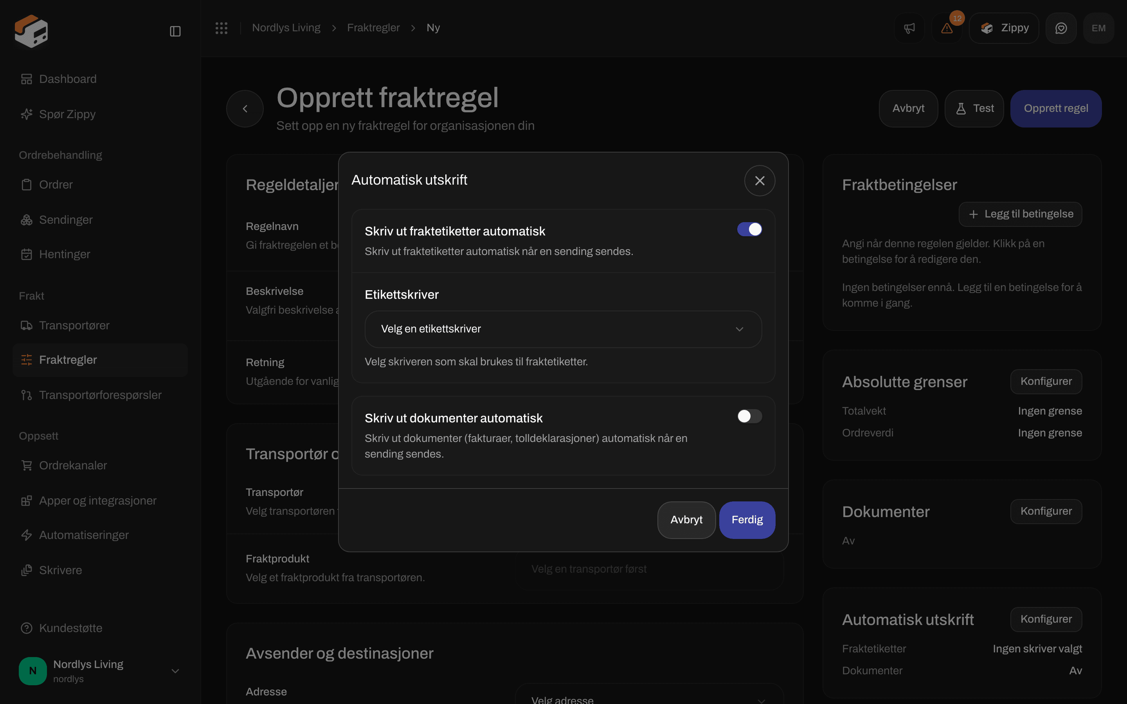Open the Velg en etikettskriver dropdown

coord(563,329)
